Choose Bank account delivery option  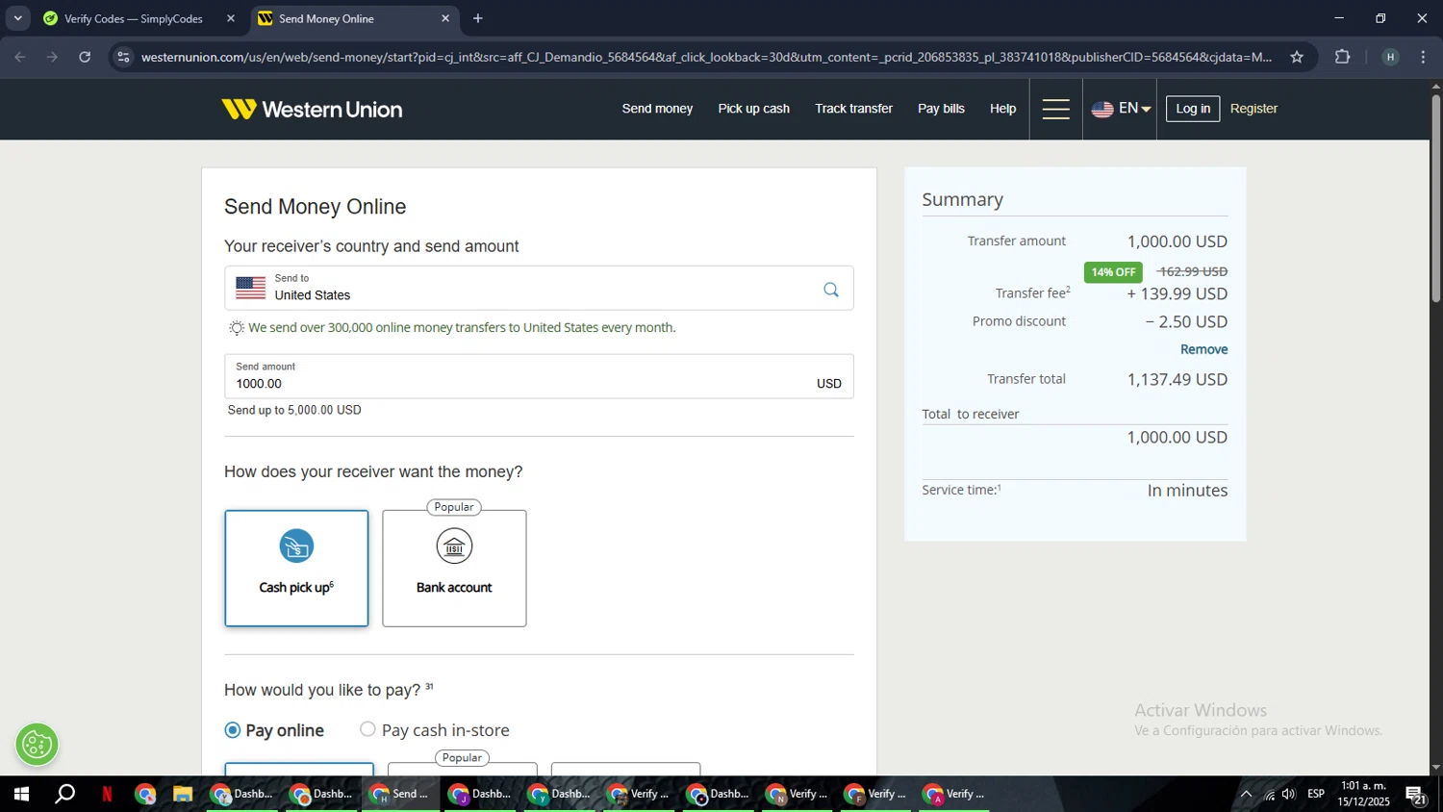pos(454,569)
